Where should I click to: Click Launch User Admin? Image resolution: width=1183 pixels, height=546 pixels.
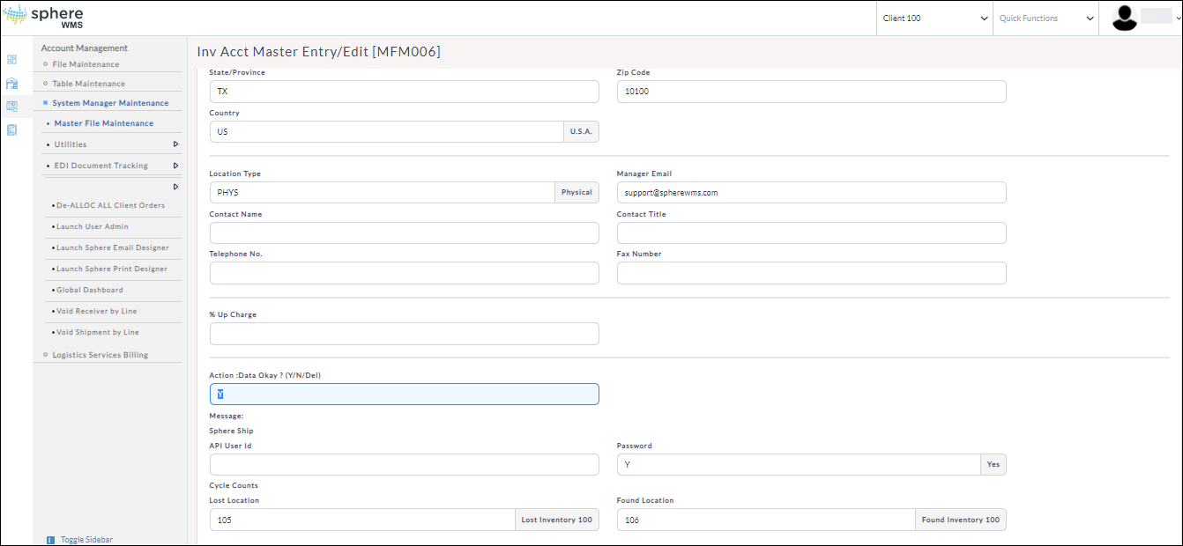(x=92, y=226)
